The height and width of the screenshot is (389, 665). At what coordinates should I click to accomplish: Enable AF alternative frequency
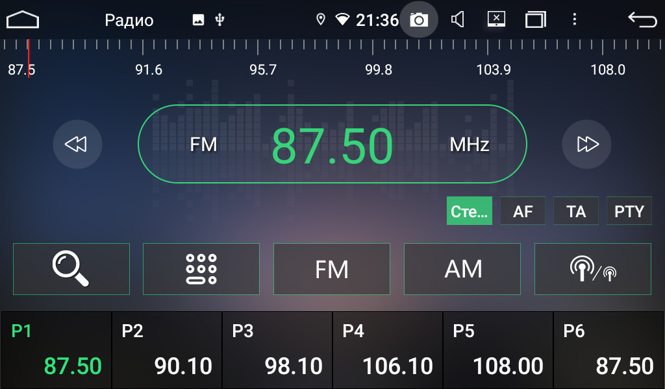point(523,211)
